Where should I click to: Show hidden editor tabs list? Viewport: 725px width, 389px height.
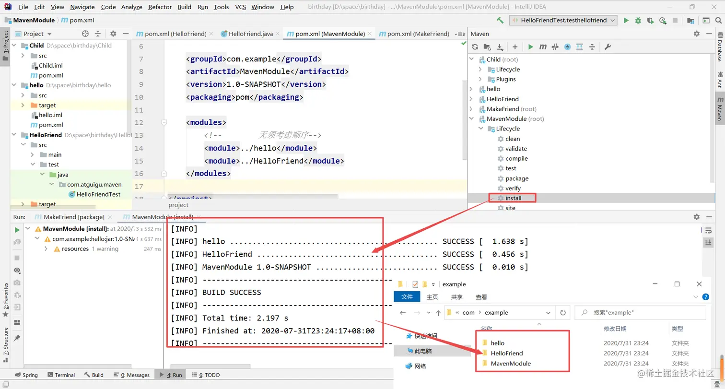pyautogui.click(x=460, y=34)
